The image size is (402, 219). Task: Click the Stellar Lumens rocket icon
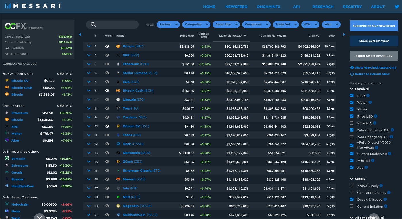coord(118,73)
